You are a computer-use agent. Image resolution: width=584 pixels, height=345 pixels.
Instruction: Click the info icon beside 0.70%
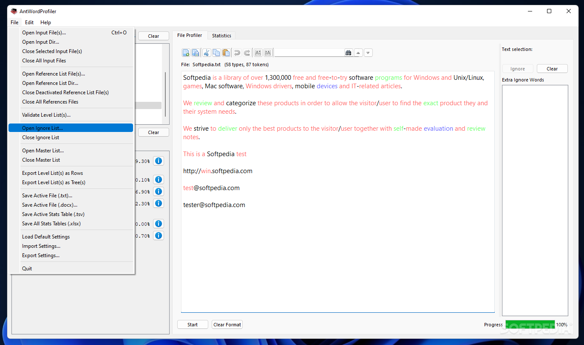point(159,236)
